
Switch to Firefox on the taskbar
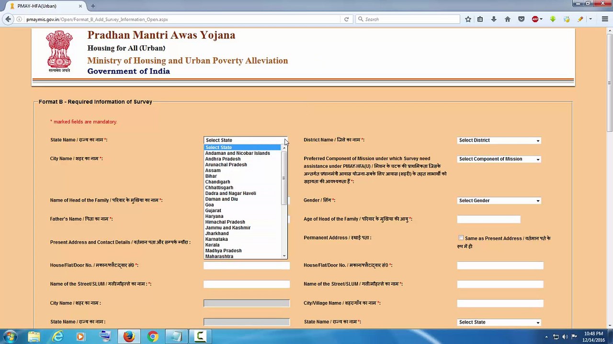click(x=129, y=337)
